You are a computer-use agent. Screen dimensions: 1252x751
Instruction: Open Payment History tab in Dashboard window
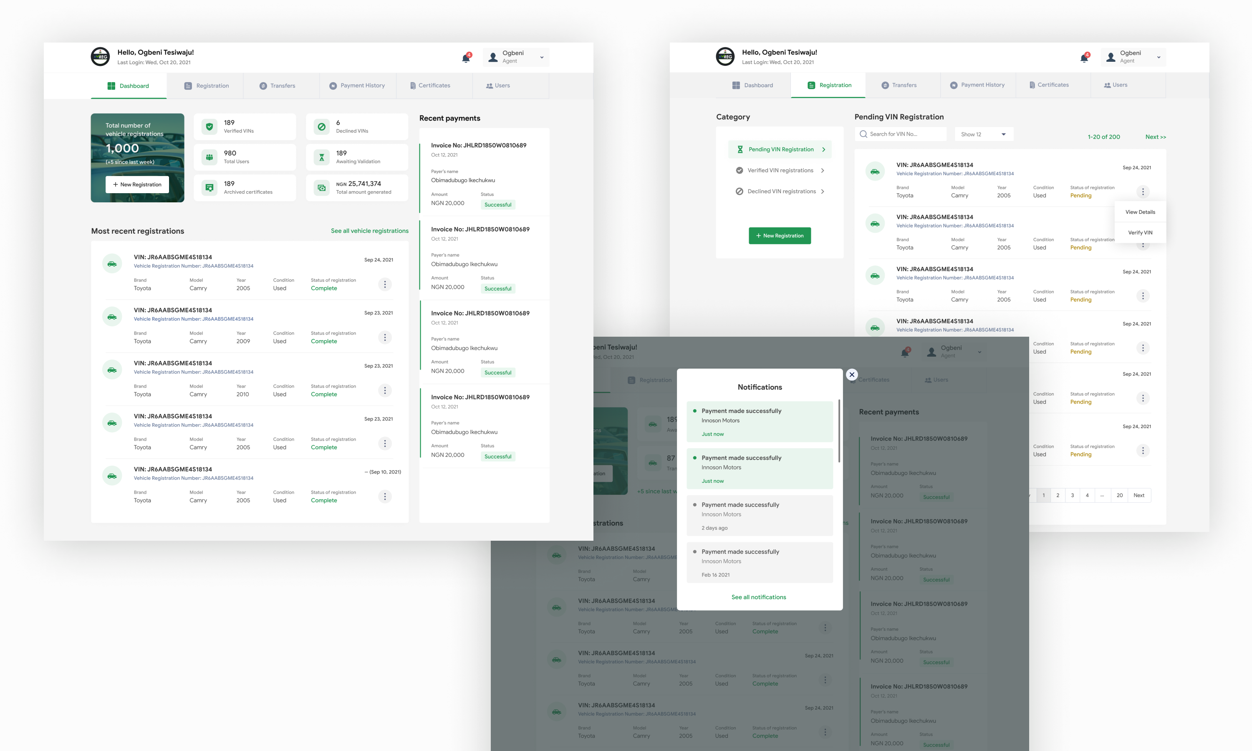(357, 86)
